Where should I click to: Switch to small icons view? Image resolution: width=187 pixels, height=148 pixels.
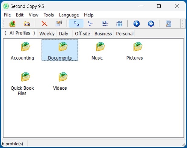coord(90,24)
